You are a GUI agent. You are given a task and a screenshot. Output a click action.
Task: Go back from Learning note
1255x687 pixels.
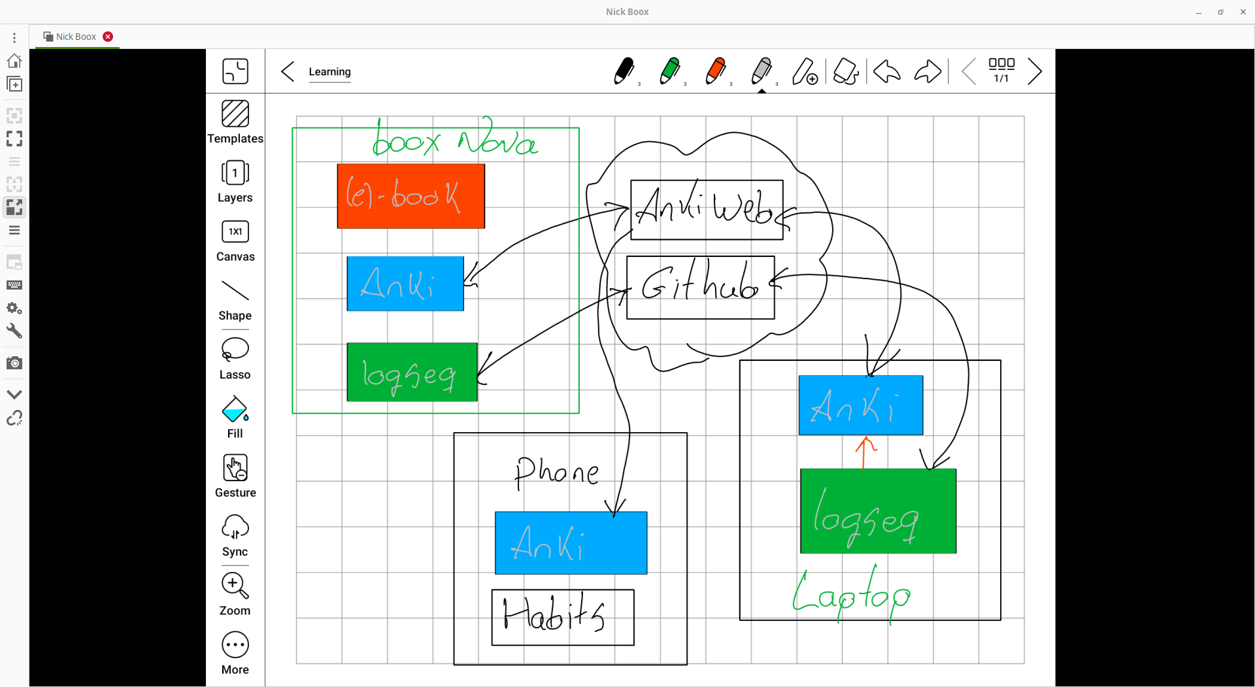point(288,71)
